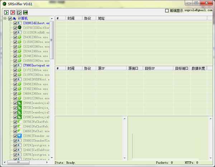Click the process tree vertical scrollbar thumb
Viewport: 215px width, 167px height.
[52, 40]
